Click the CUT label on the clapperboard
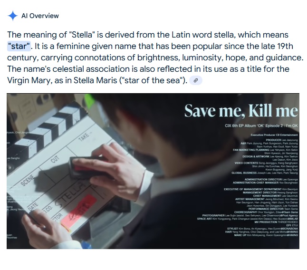Viewport: 307px width, 270px height. [55, 159]
